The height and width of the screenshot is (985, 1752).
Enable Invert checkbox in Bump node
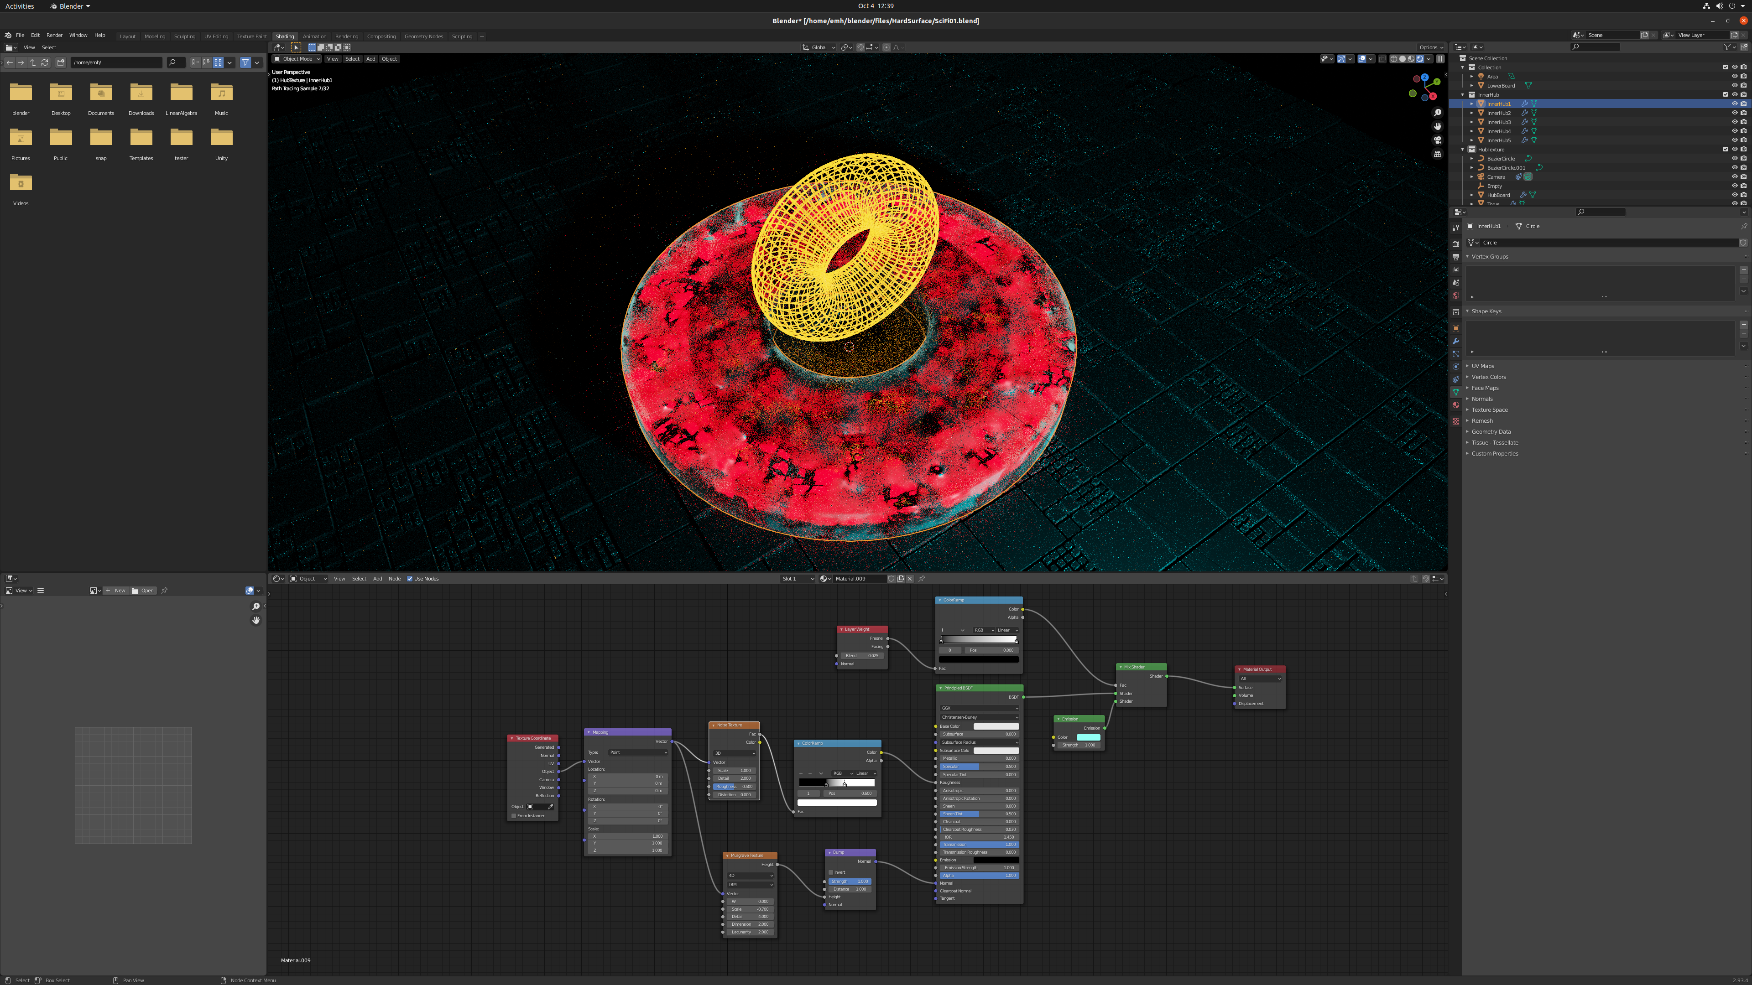coord(831,872)
